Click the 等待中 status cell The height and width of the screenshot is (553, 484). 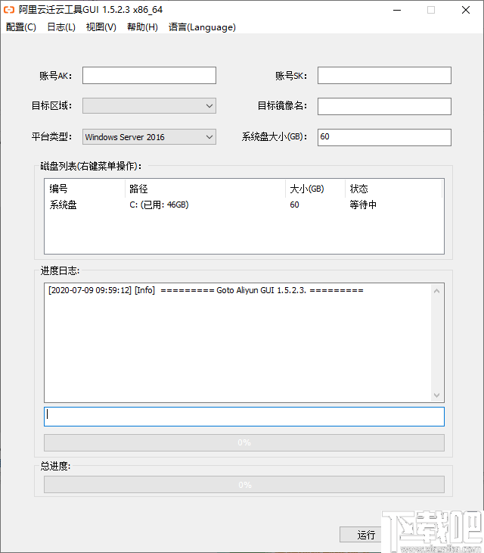click(363, 205)
